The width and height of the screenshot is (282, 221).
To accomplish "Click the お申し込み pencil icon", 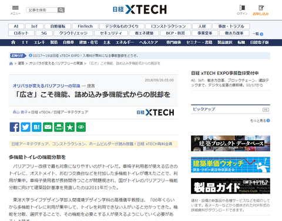I will coord(261,8).
